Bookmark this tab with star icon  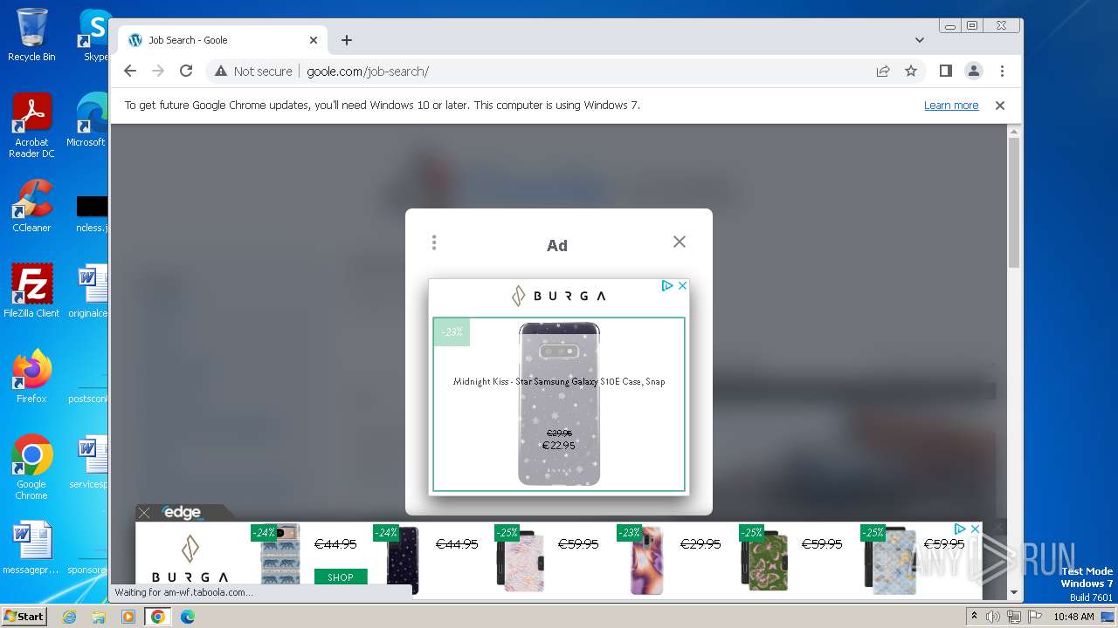coord(911,72)
